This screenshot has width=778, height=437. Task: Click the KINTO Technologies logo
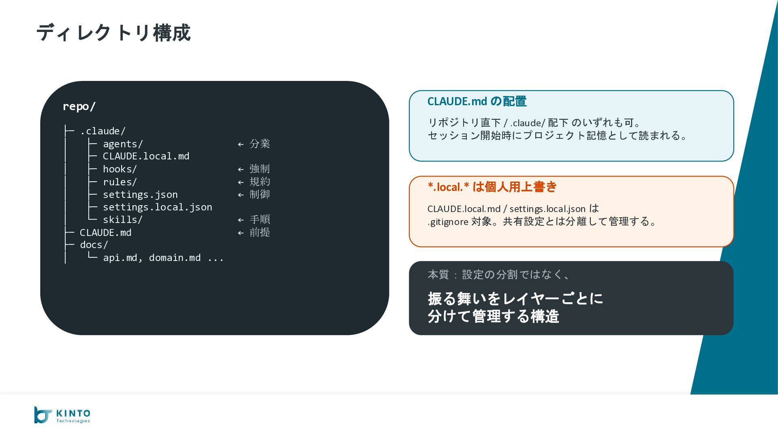pyautogui.click(x=62, y=415)
